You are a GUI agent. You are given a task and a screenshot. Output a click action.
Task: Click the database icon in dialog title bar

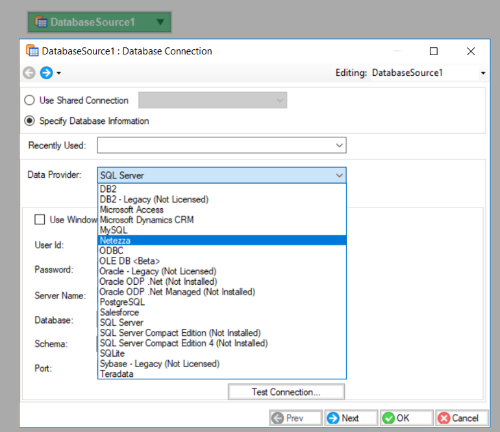pyautogui.click(x=32, y=51)
